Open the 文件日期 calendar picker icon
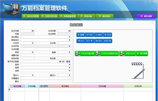Screen dimensions: 158x101 (x=69, y=31)
